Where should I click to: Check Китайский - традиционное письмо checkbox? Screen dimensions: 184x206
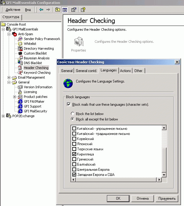tap(74, 134)
